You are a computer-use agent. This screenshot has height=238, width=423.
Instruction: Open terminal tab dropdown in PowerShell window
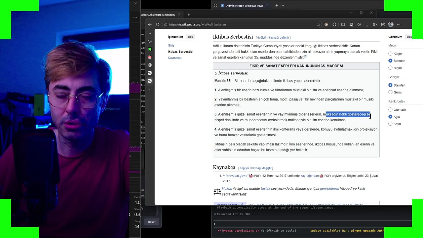point(283,6)
